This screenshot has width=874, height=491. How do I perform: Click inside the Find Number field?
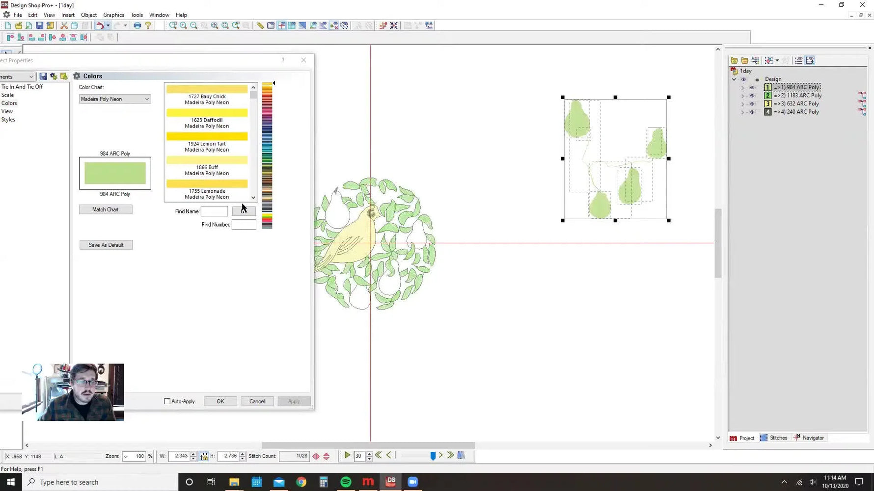click(244, 224)
